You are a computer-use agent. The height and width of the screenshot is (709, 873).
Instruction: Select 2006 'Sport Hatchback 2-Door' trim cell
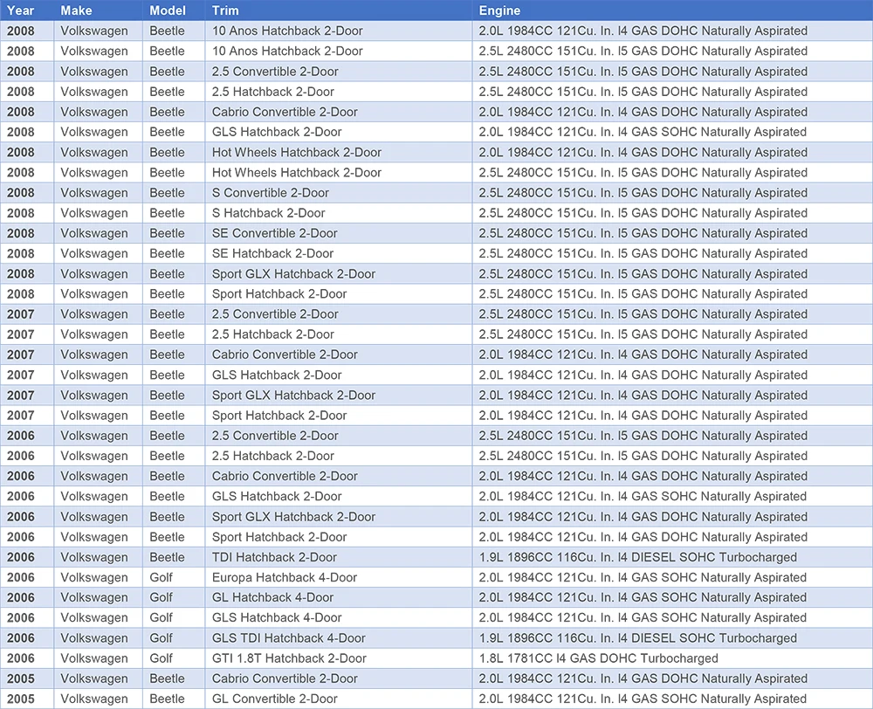339,537
